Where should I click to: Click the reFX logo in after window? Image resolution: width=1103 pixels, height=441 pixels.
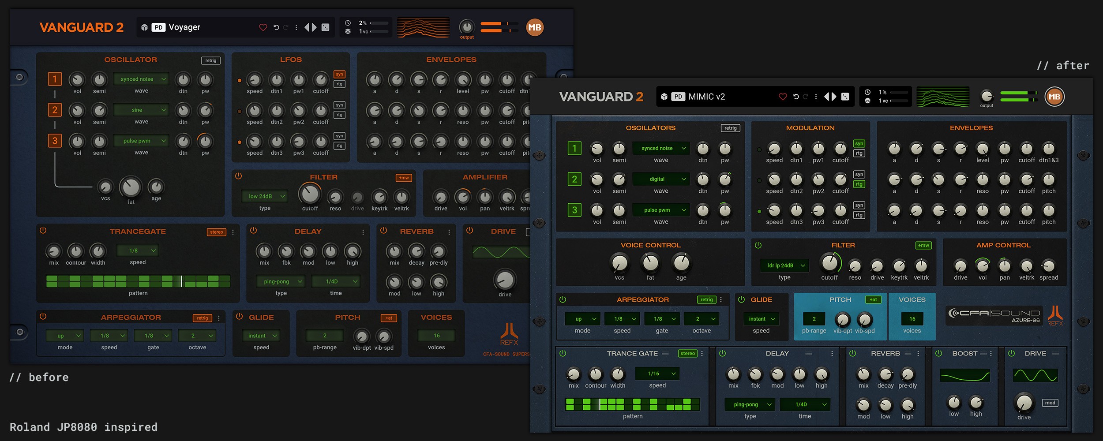tap(1055, 315)
